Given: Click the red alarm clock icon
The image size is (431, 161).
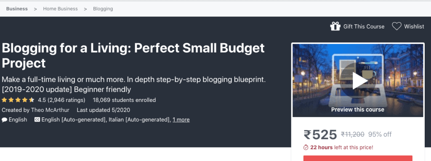Looking at the screenshot, I should (x=306, y=147).
